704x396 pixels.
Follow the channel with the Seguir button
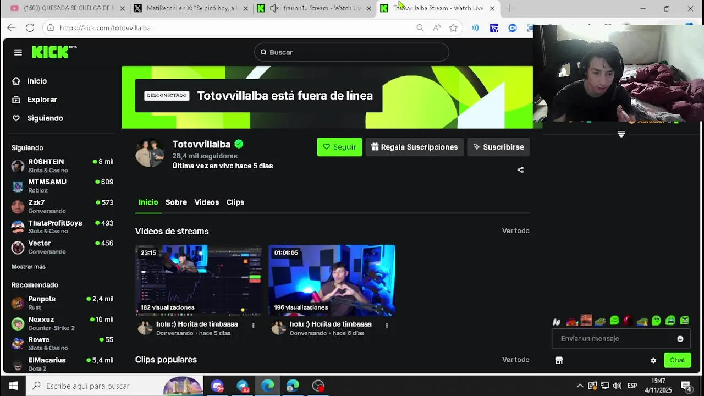point(339,147)
